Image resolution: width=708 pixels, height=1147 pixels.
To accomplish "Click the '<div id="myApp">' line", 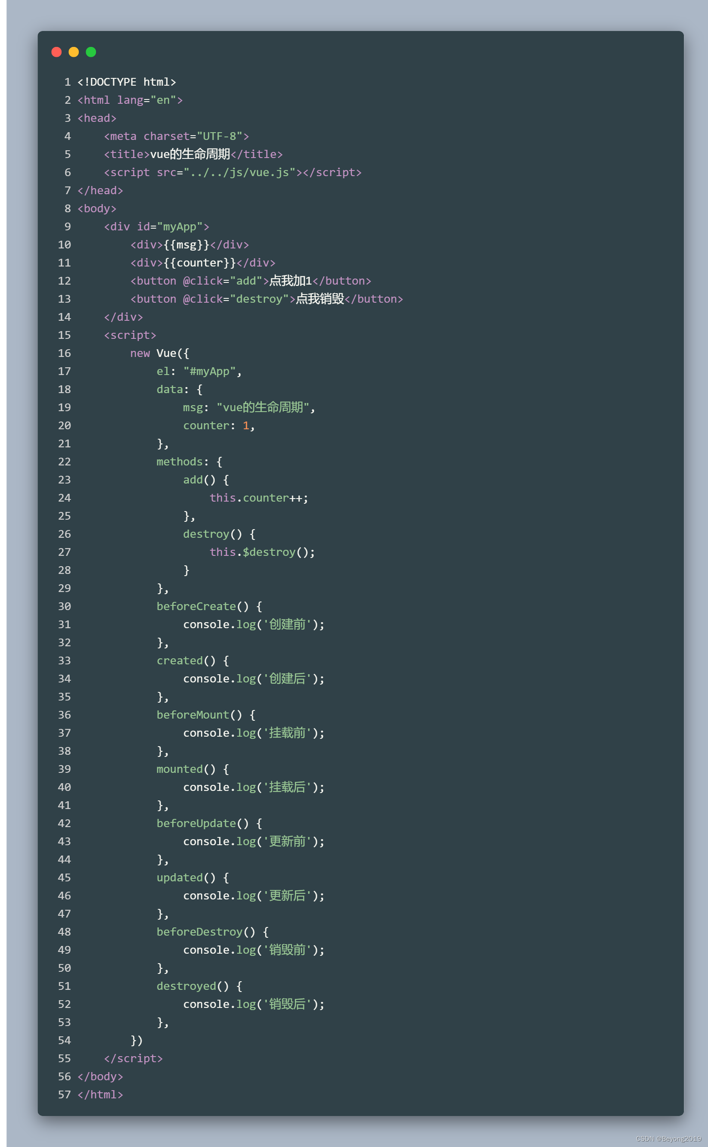I will tap(156, 226).
